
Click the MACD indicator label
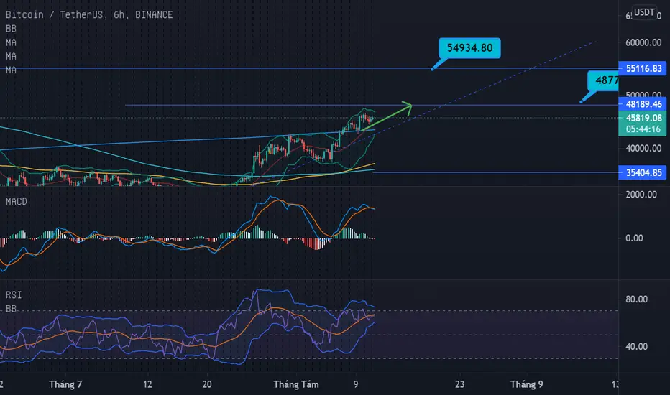[17, 201]
